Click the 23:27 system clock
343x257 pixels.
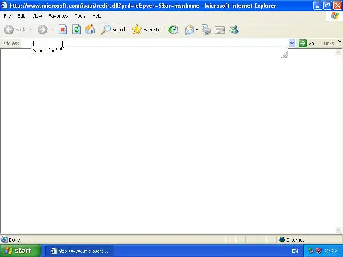pyautogui.click(x=331, y=251)
